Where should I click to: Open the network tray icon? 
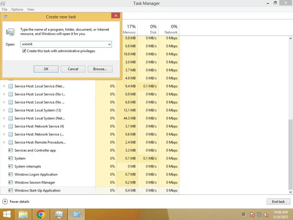(x=259, y=215)
